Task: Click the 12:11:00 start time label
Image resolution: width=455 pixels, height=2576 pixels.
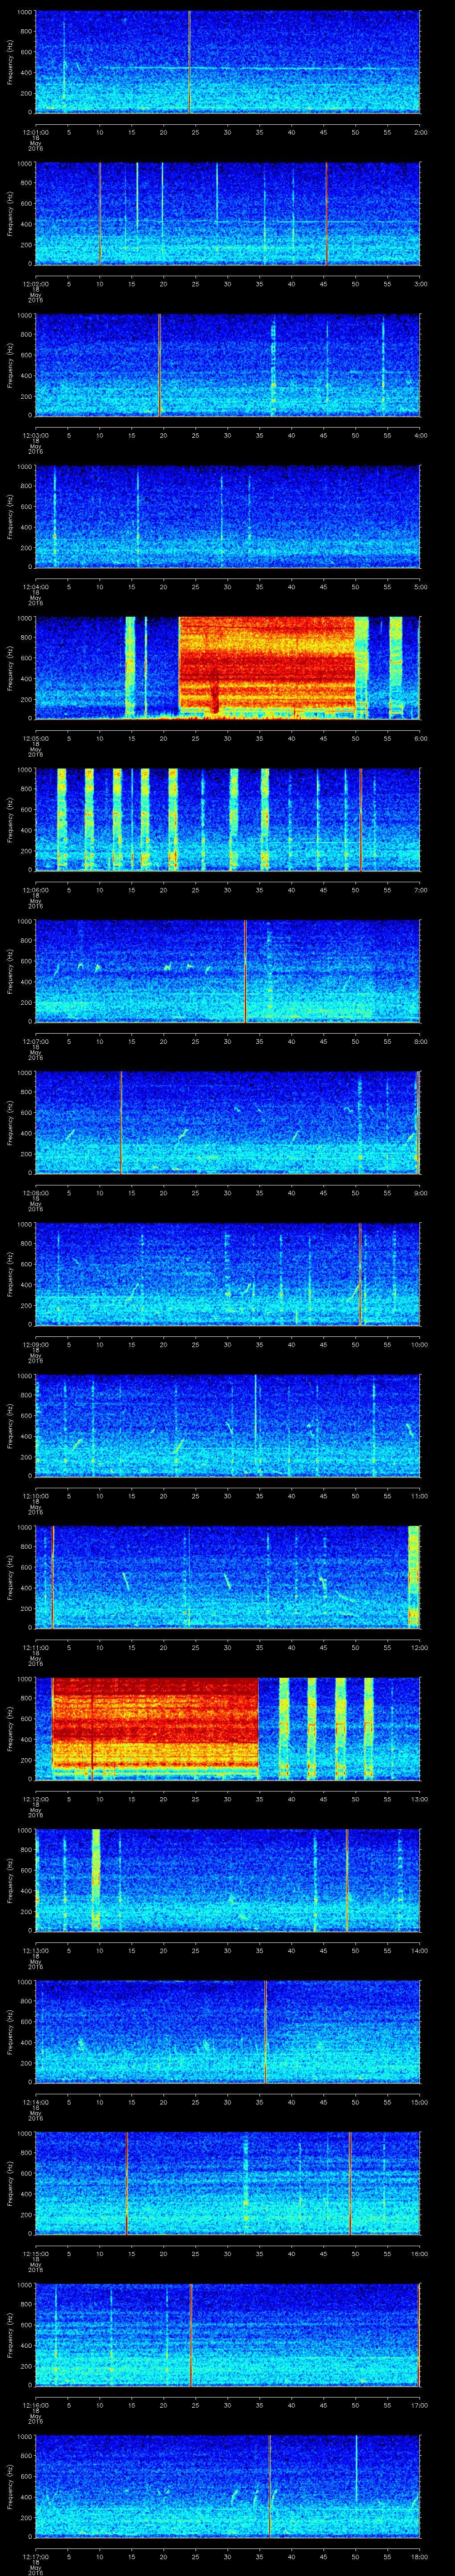Action: pyautogui.click(x=35, y=1648)
